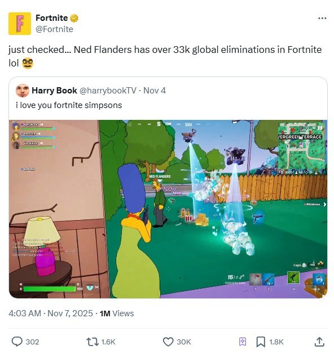View the 1M Views analytics
This screenshot has width=334, height=354.
click(117, 313)
